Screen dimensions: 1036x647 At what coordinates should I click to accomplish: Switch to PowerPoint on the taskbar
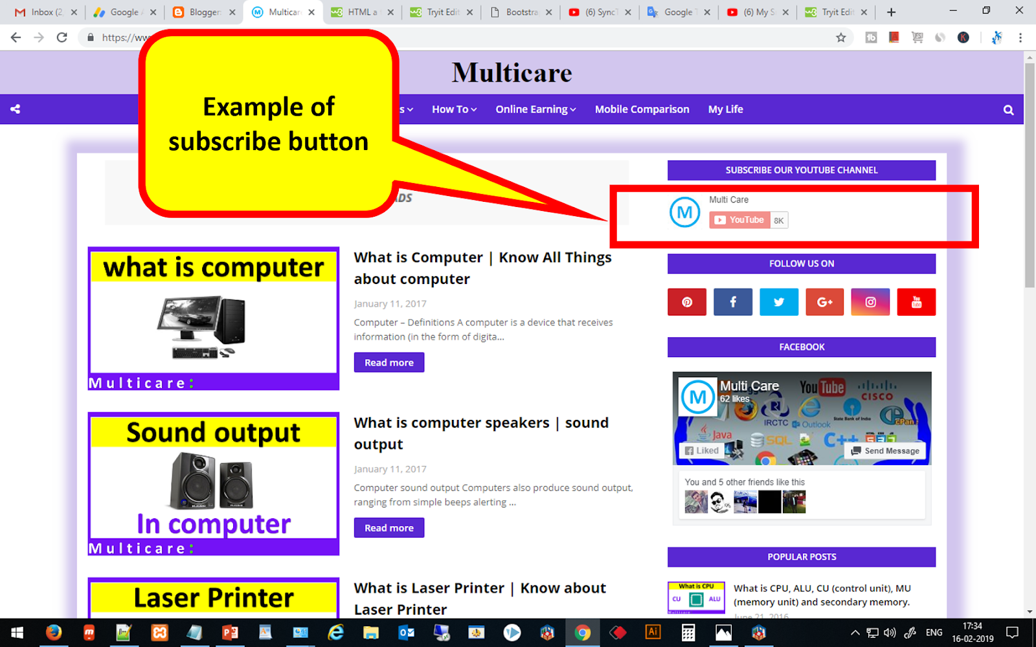point(230,633)
